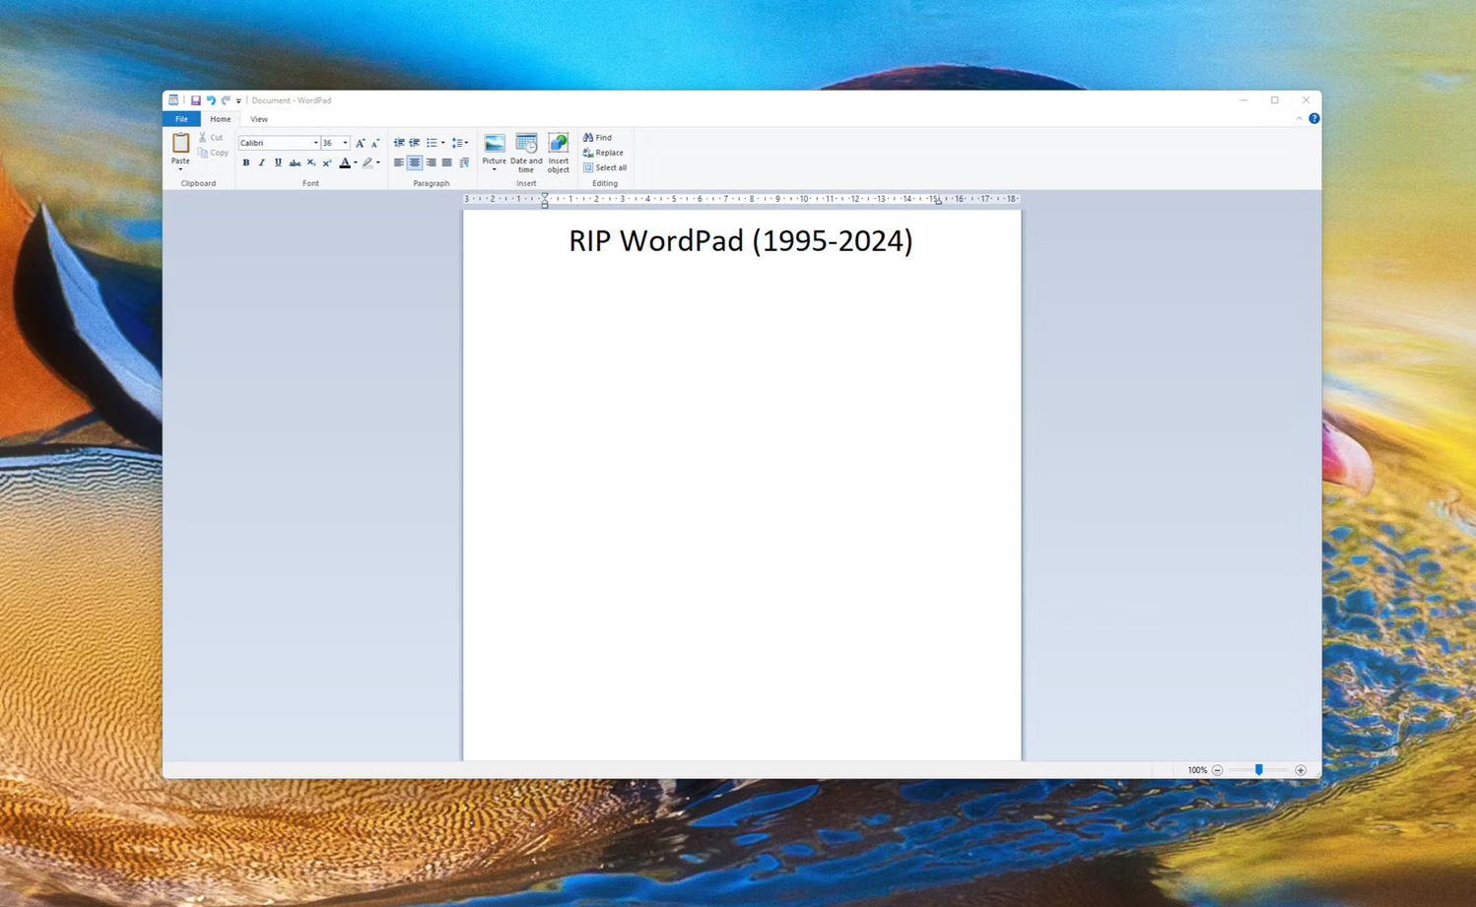Screen dimensions: 1476x907
Task: Zoom in with the plus button
Action: [1301, 770]
